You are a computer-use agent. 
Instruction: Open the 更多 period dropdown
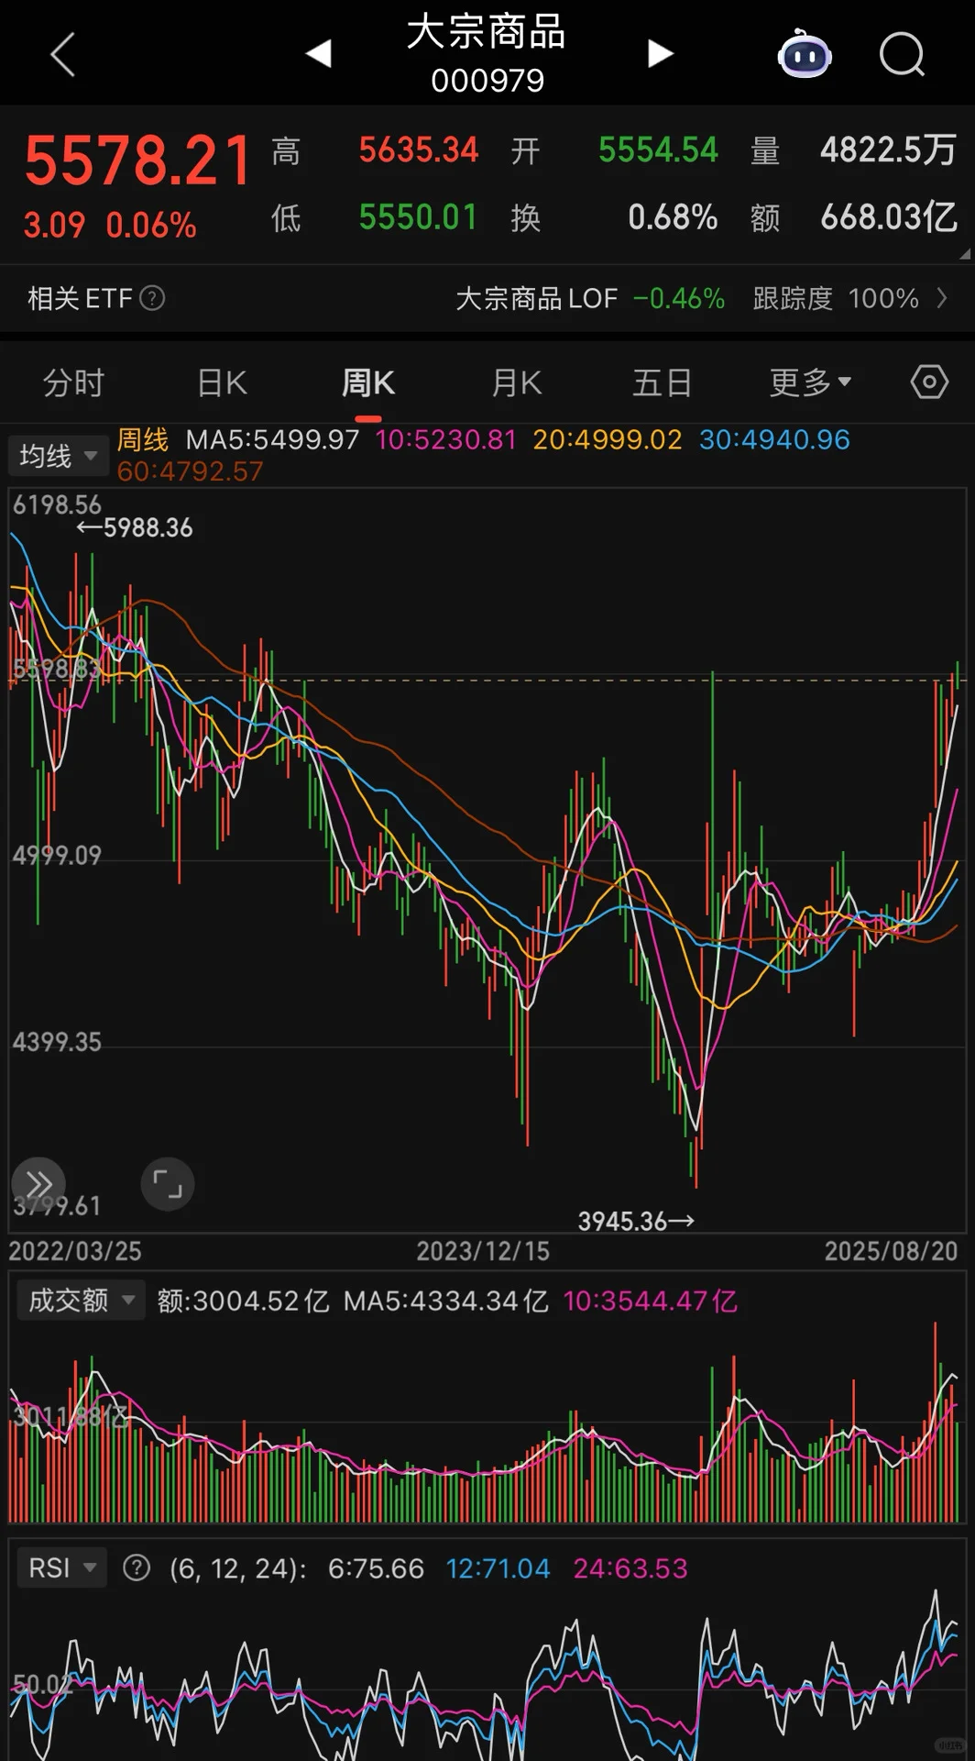(811, 382)
